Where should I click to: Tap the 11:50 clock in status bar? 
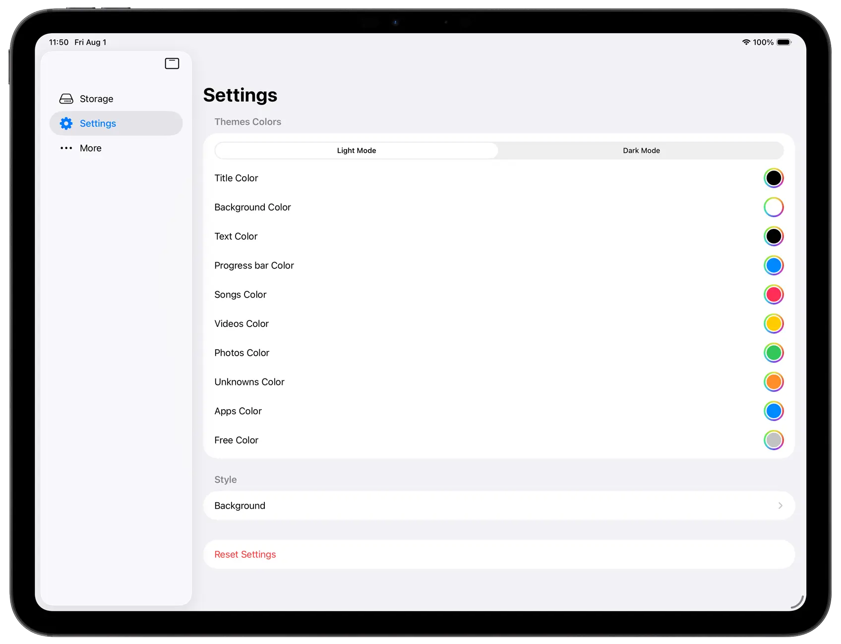[59, 42]
